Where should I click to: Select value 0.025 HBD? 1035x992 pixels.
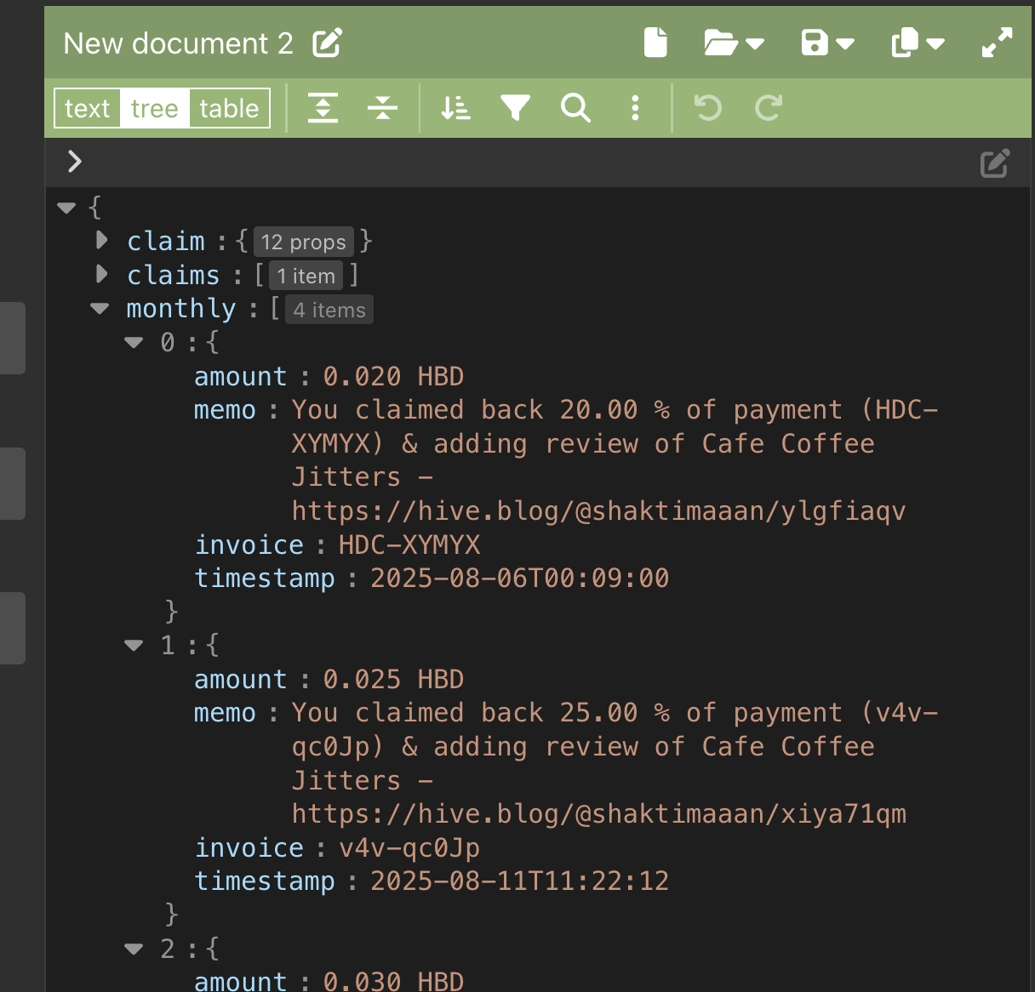(393, 679)
